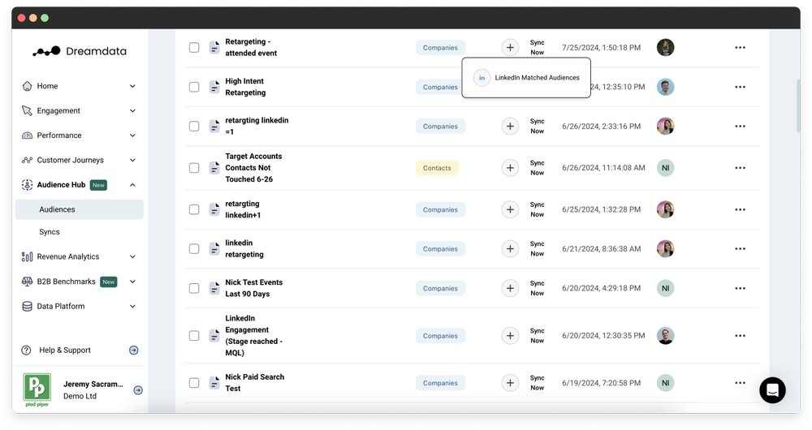The image size is (812, 430).
Task: Open more options for retargting linkedin =1
Action: click(740, 127)
